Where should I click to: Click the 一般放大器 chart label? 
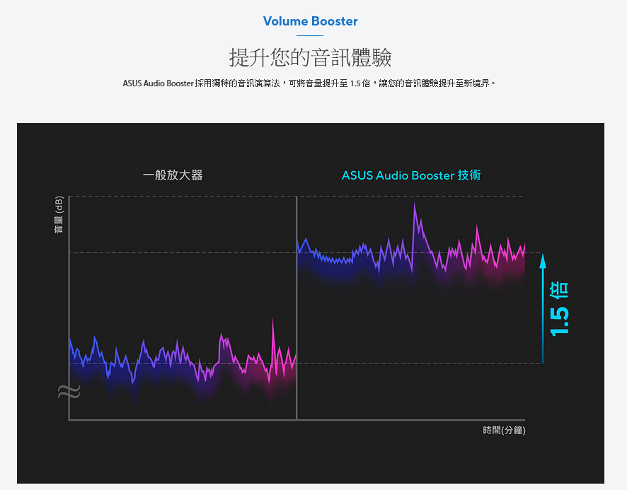click(x=173, y=175)
